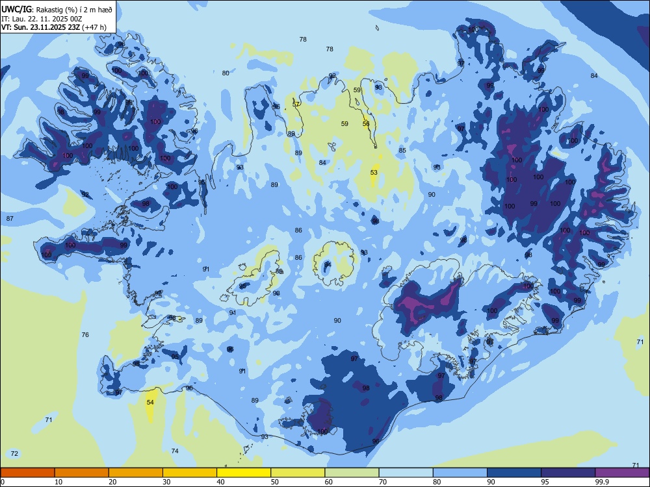
Task: Click the '50' legend scale label
Action: pos(274,482)
